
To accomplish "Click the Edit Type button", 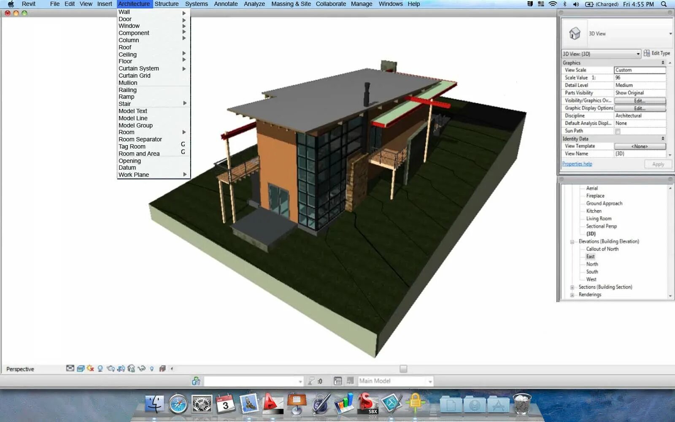I will coord(657,53).
